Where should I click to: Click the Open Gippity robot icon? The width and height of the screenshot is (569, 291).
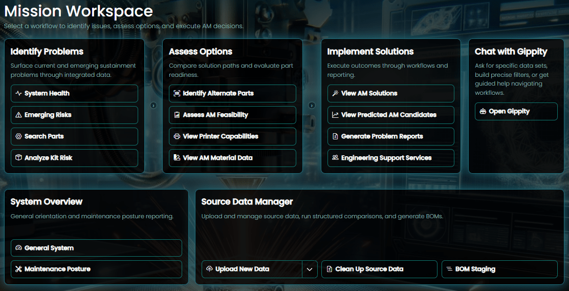coord(483,111)
